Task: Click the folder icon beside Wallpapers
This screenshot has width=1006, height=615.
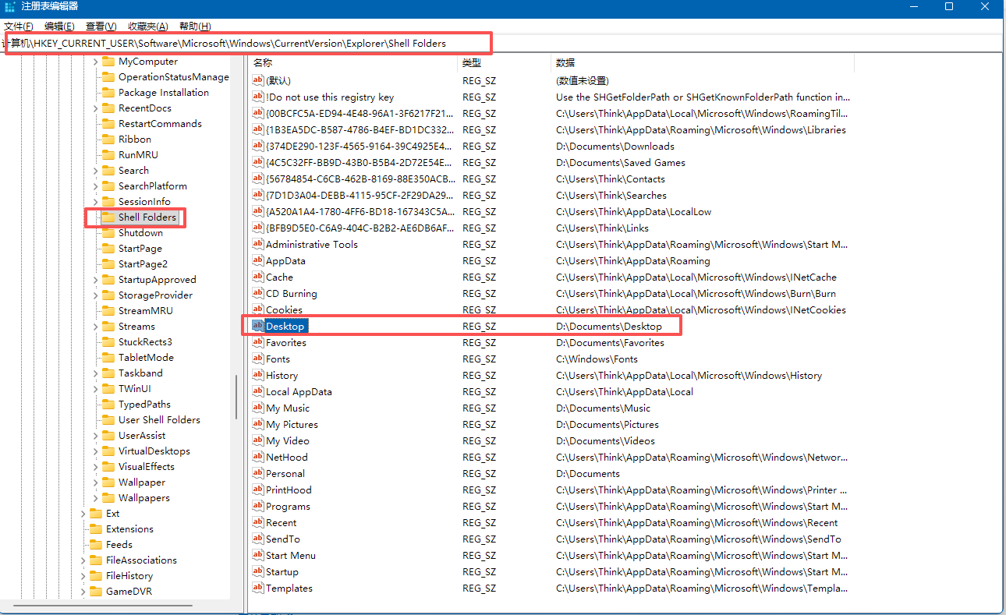Action: [108, 498]
